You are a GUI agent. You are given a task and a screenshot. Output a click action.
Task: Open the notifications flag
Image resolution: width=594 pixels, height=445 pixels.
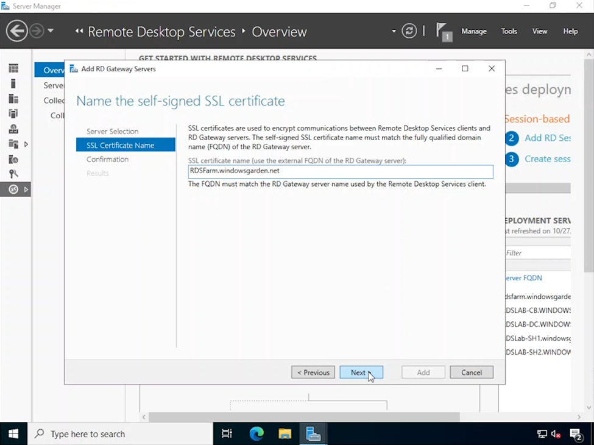[x=443, y=31]
